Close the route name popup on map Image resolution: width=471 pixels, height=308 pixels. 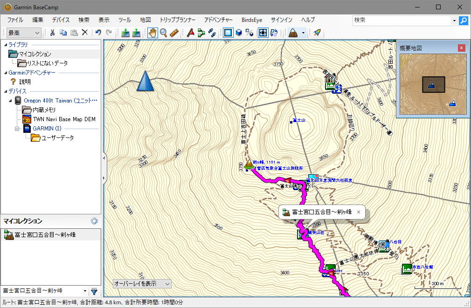pyautogui.click(x=358, y=212)
